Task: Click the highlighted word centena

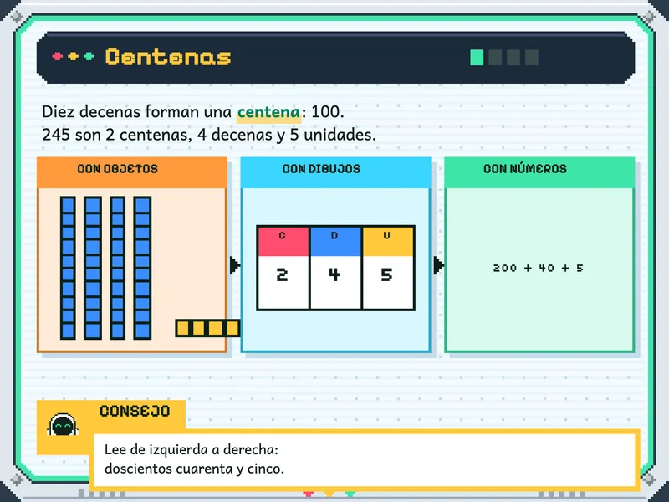Action: pyautogui.click(x=268, y=112)
